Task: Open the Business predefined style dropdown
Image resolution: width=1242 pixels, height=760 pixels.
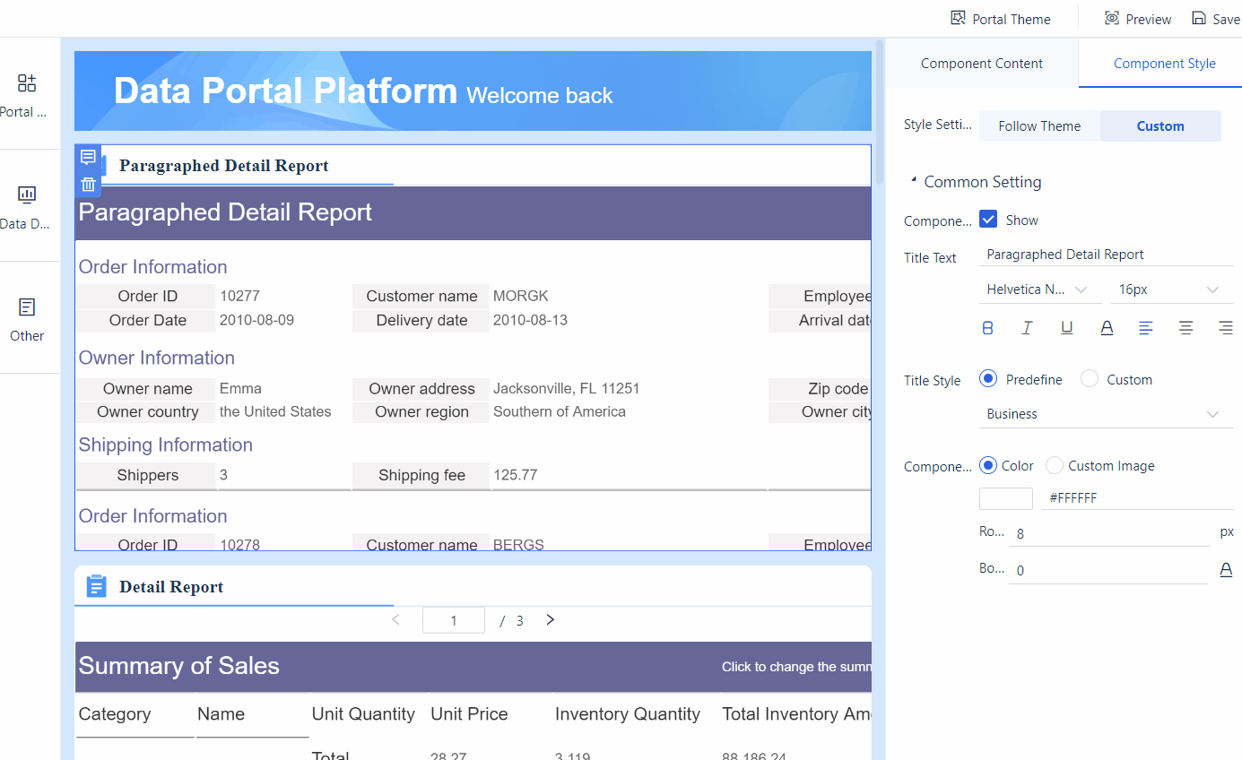Action: click(x=1107, y=414)
